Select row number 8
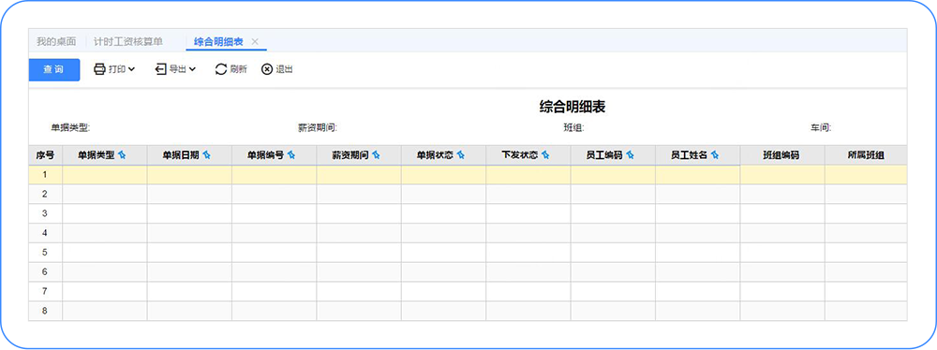Viewport: 937px width, 350px height. point(45,311)
